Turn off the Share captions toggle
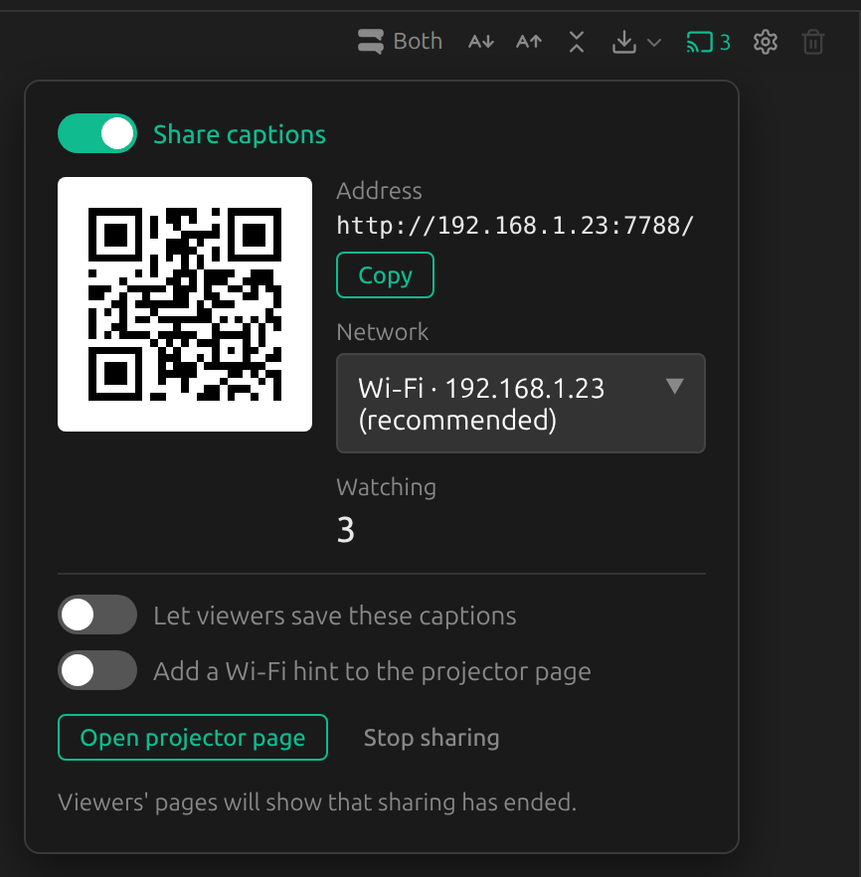The height and width of the screenshot is (877, 861). tap(97, 133)
